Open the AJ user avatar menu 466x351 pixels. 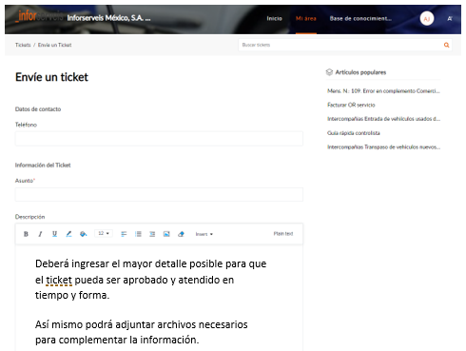[x=427, y=19]
